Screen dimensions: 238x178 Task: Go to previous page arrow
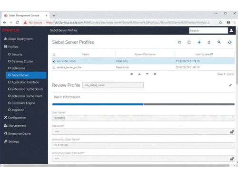pyautogui.click(x=139, y=74)
